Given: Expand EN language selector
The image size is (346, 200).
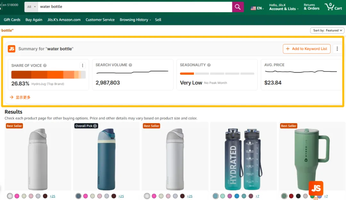Looking at the screenshot, I should 260,8.
